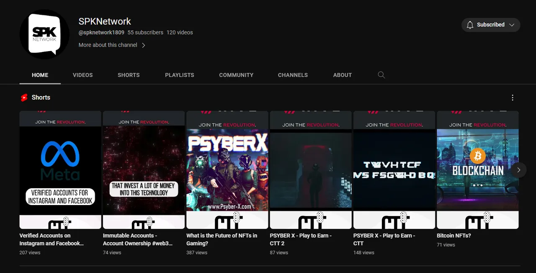Click the 'invest a lot of money' thumbnail

point(144,170)
